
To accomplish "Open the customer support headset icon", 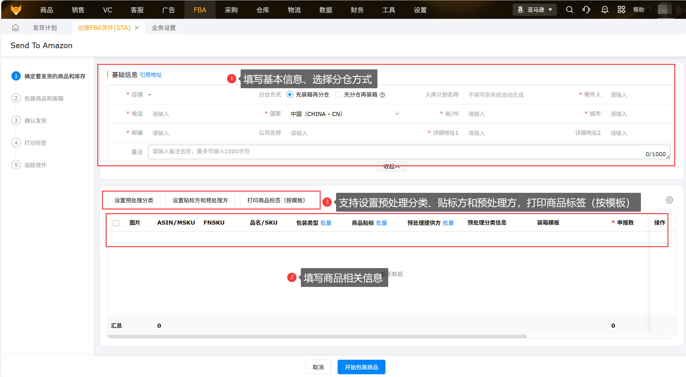I will click(x=586, y=10).
